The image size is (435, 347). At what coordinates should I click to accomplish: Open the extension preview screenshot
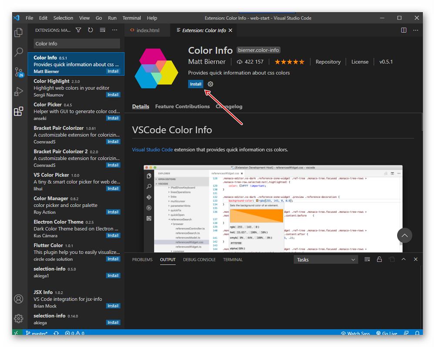tap(273, 209)
